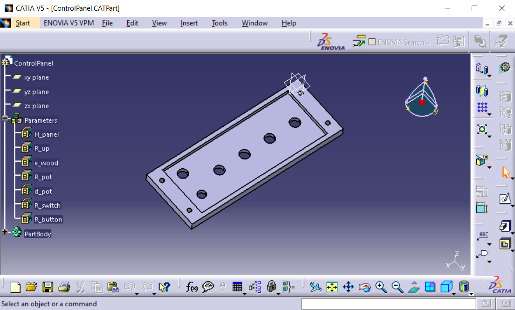This screenshot has width=515, height=310.
Task: Click Fit All In to frame the part
Action: point(332,287)
